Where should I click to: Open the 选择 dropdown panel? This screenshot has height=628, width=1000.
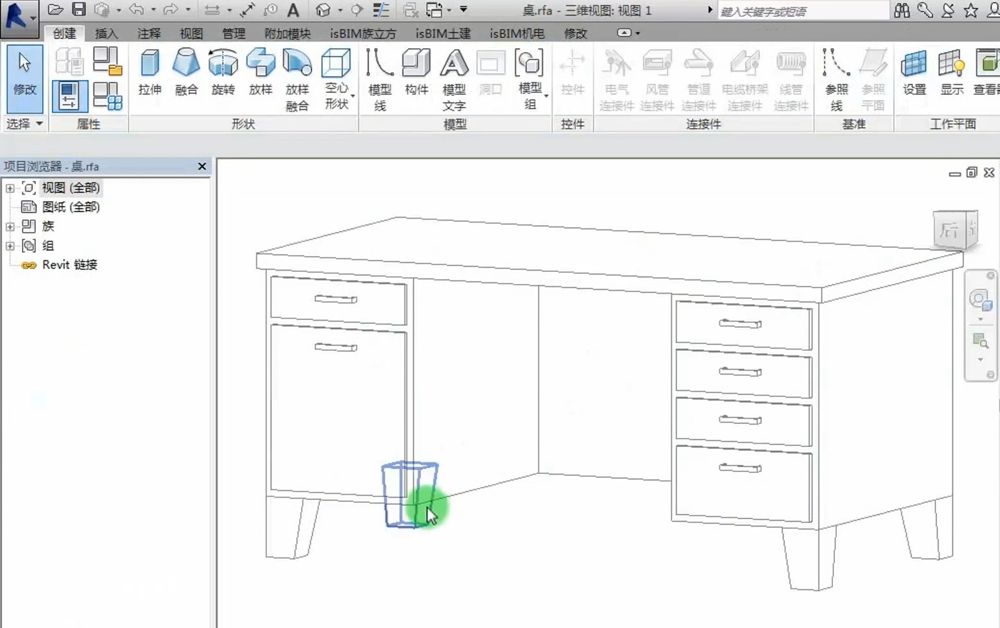tap(24, 124)
